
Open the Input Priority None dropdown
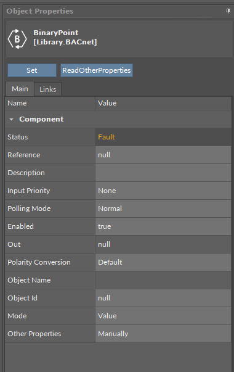click(163, 191)
